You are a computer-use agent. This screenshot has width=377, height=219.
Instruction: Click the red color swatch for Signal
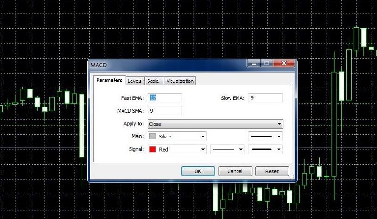coord(153,149)
